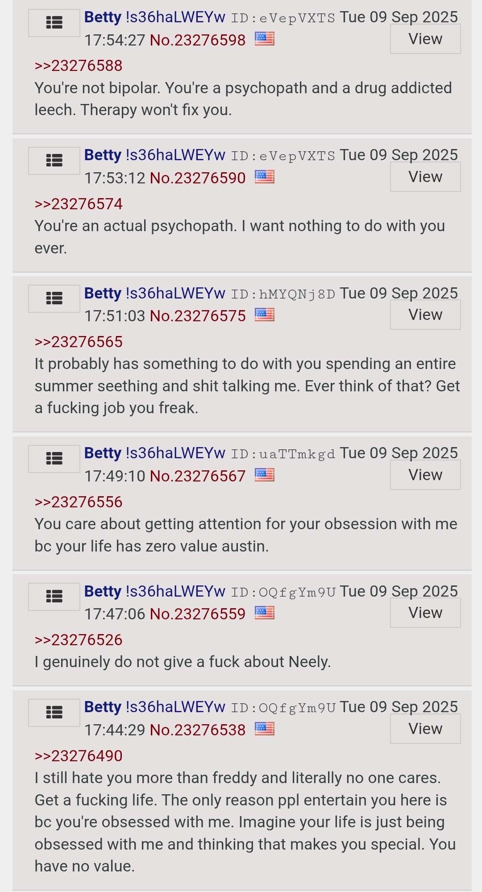Open list menu icon for post No.23276575
Viewport: 482px width, 892px height.
pyautogui.click(x=54, y=299)
